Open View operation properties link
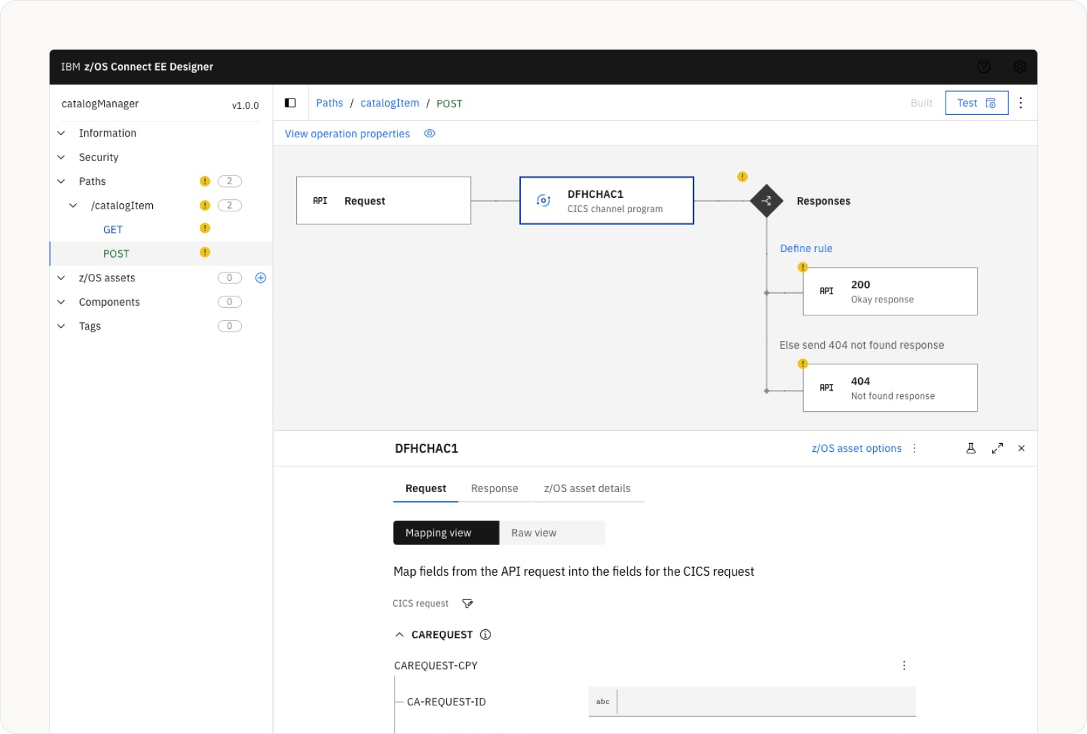The height and width of the screenshot is (734, 1087). click(347, 134)
